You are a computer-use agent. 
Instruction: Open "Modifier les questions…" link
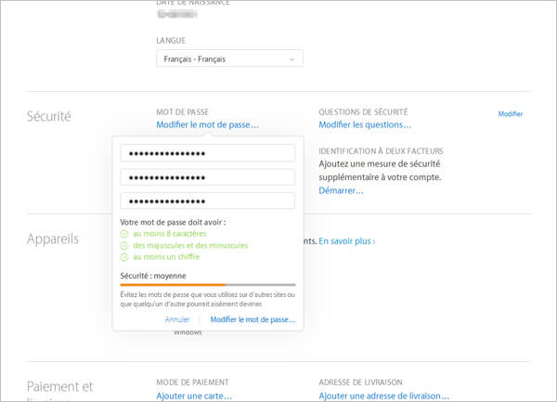[x=365, y=124]
